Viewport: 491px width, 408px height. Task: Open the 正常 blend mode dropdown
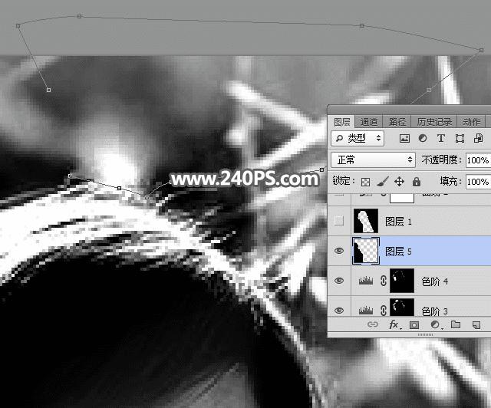pyautogui.click(x=373, y=160)
